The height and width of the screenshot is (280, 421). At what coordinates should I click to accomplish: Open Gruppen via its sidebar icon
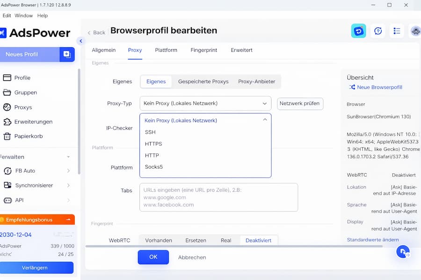7,92
